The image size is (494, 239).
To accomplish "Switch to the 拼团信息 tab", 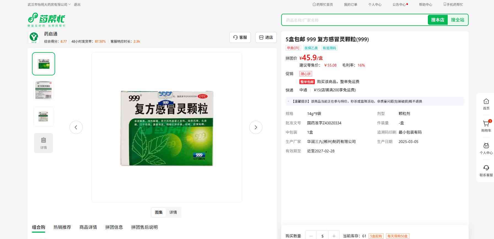I will point(114,227).
